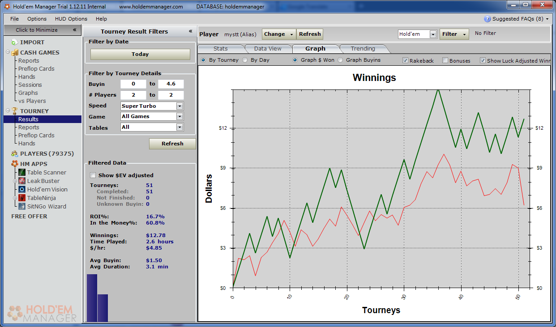This screenshot has width=556, height=327.
Task: Open the HUD Options menu
Action: (71, 19)
